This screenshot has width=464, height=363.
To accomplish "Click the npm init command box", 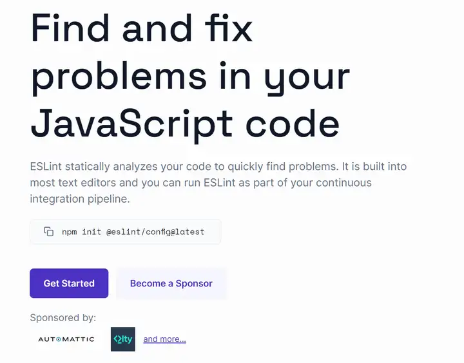I will tap(125, 232).
